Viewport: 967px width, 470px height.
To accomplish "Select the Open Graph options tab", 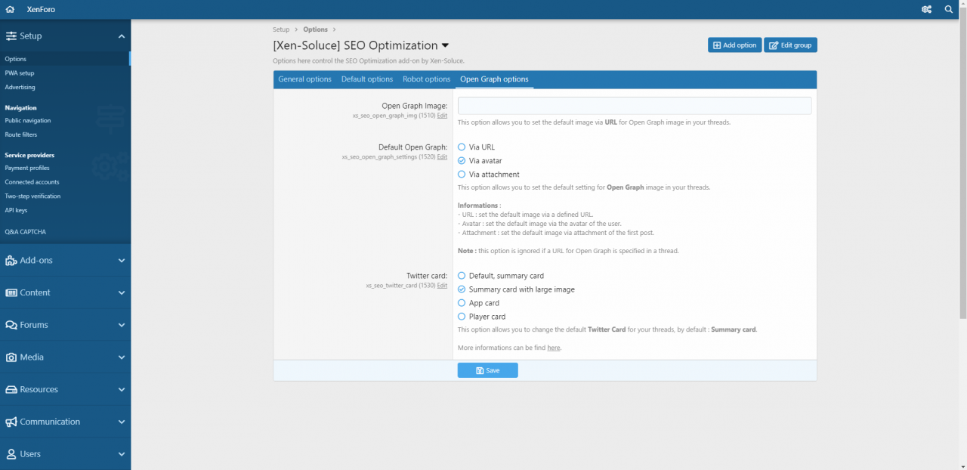I will [x=494, y=79].
